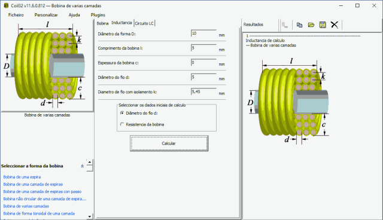Click the coil list scroll down arrow
383x220 pixels.
coord(90,216)
